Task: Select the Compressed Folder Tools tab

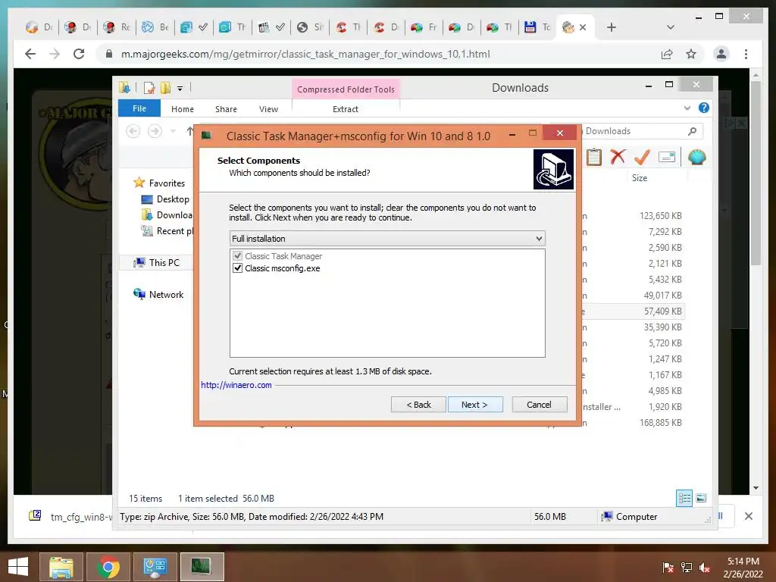Action: [346, 89]
